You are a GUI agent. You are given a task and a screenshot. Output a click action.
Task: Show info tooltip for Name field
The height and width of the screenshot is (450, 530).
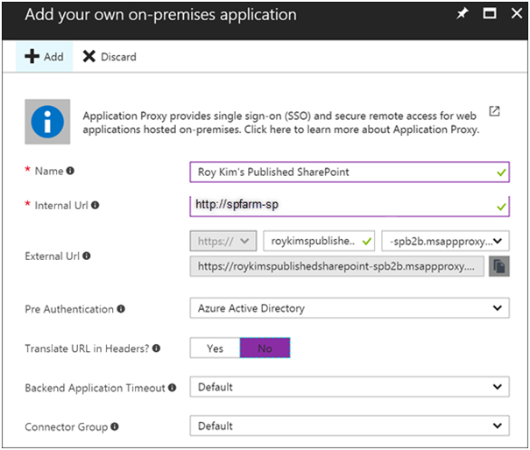coord(70,171)
